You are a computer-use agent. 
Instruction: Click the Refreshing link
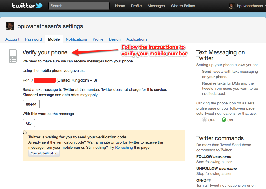[x=124, y=147]
